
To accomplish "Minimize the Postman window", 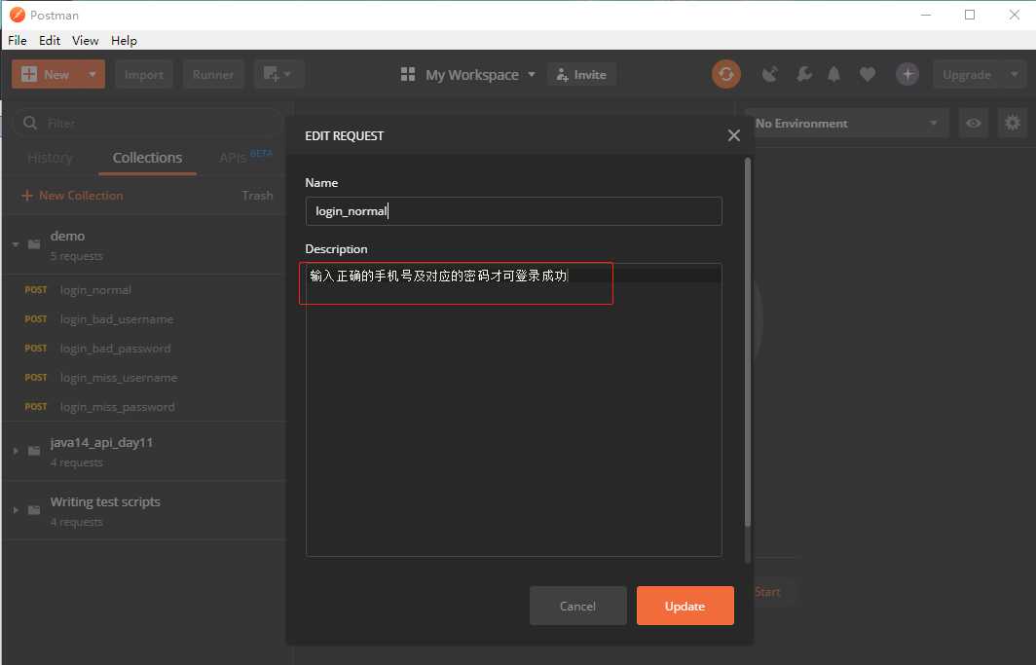I will point(926,15).
